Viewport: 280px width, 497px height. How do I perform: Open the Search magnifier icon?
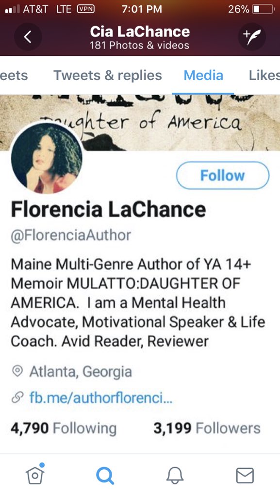click(x=105, y=476)
